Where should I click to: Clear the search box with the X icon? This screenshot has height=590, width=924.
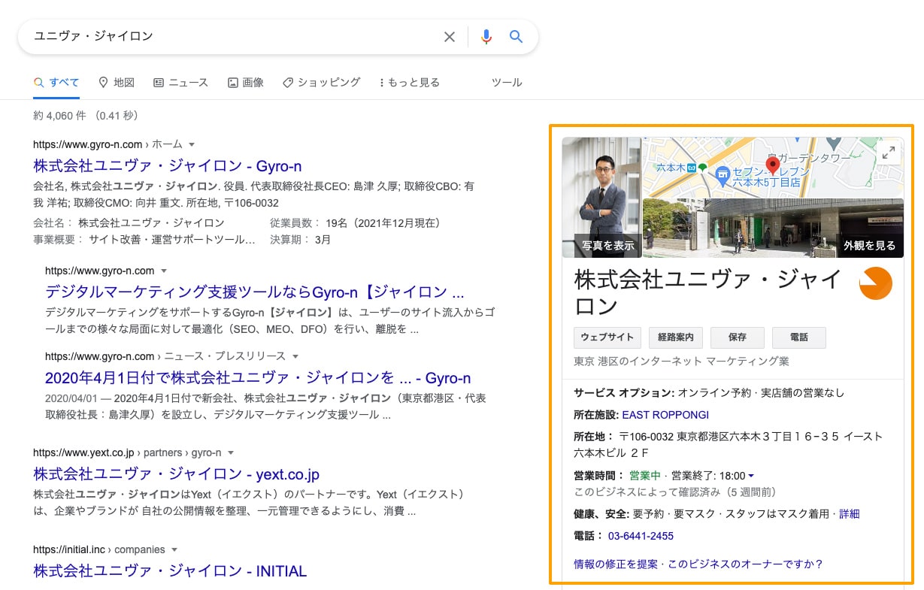click(450, 37)
